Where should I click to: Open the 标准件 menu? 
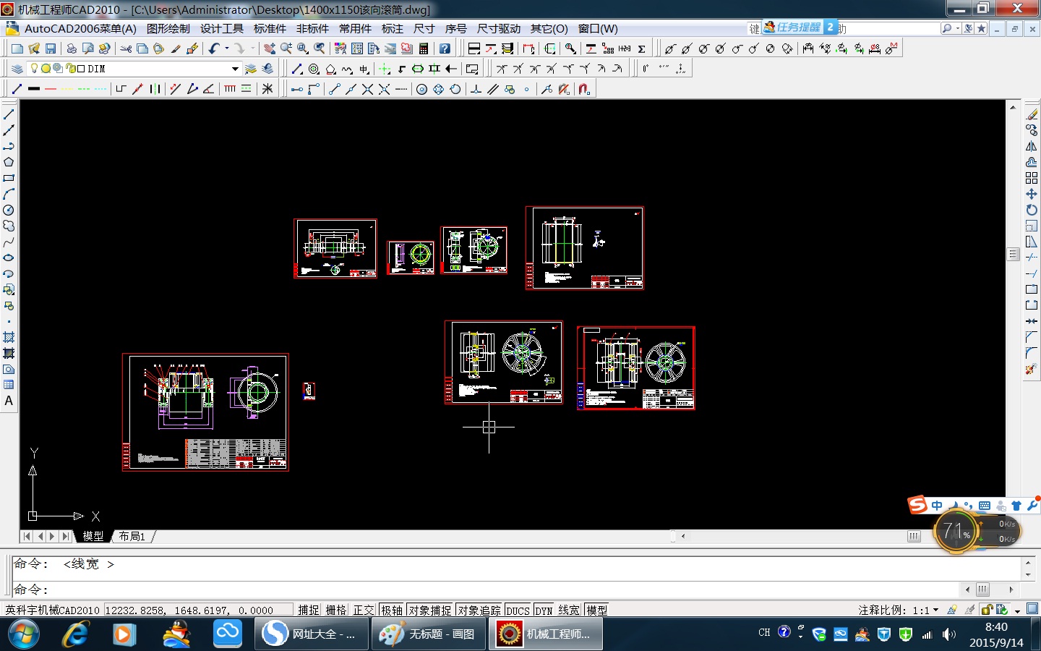click(x=270, y=29)
